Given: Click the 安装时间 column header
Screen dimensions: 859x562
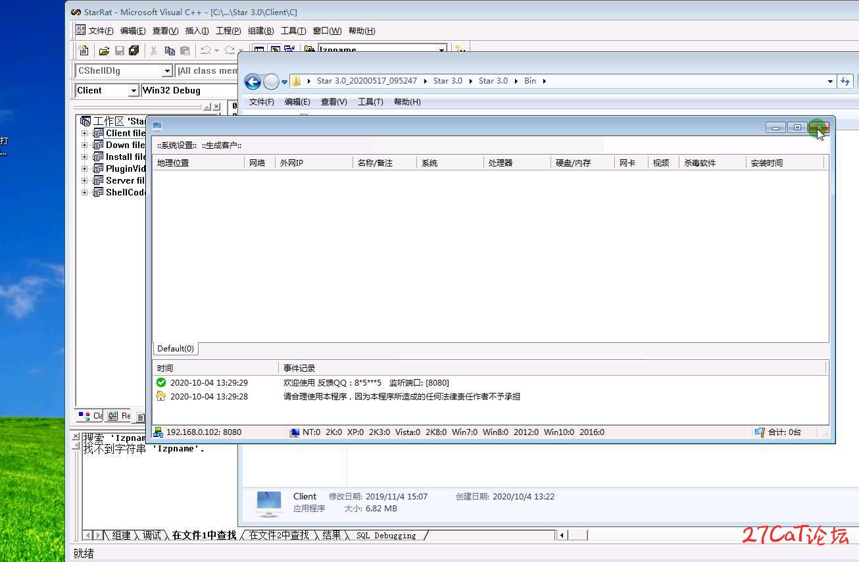Looking at the screenshot, I should tap(785, 163).
